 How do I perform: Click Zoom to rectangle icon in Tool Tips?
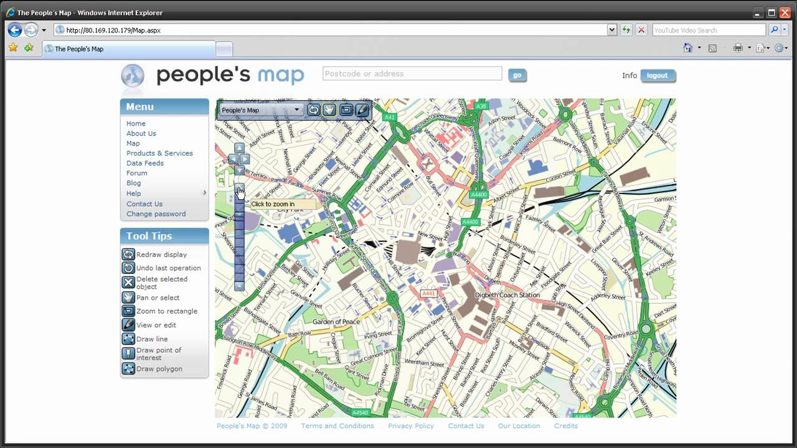[128, 311]
